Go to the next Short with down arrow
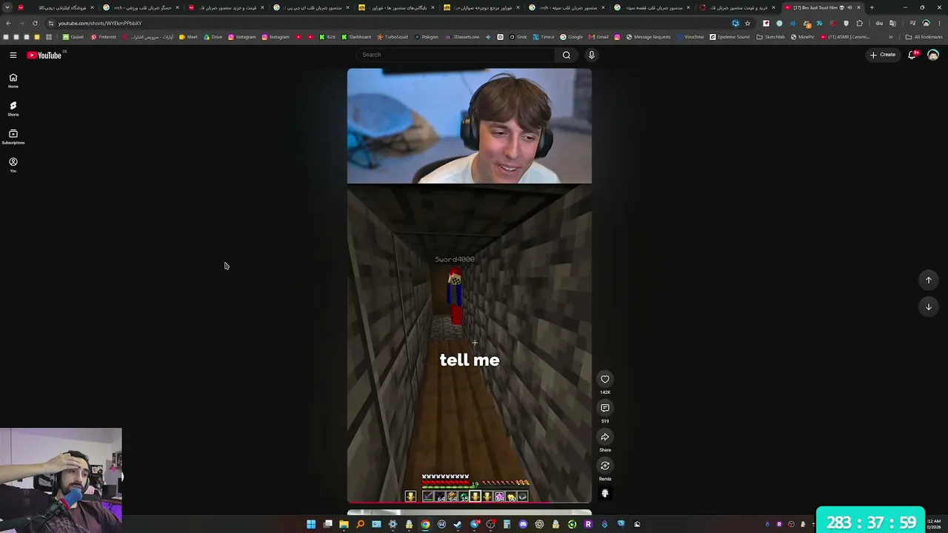This screenshot has height=533, width=948. pyautogui.click(x=929, y=306)
